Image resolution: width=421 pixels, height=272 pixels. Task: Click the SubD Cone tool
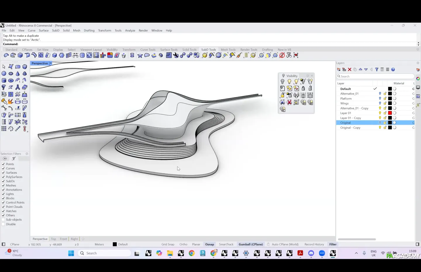tap(18, 74)
